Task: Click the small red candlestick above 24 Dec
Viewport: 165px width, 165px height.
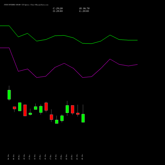Action: 78,114
